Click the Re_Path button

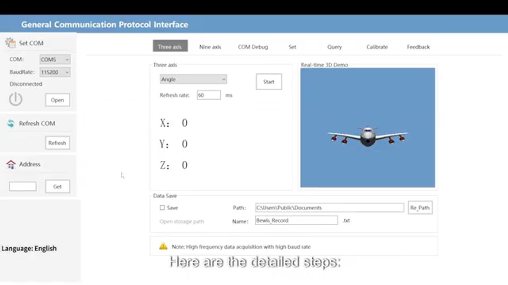(420, 207)
